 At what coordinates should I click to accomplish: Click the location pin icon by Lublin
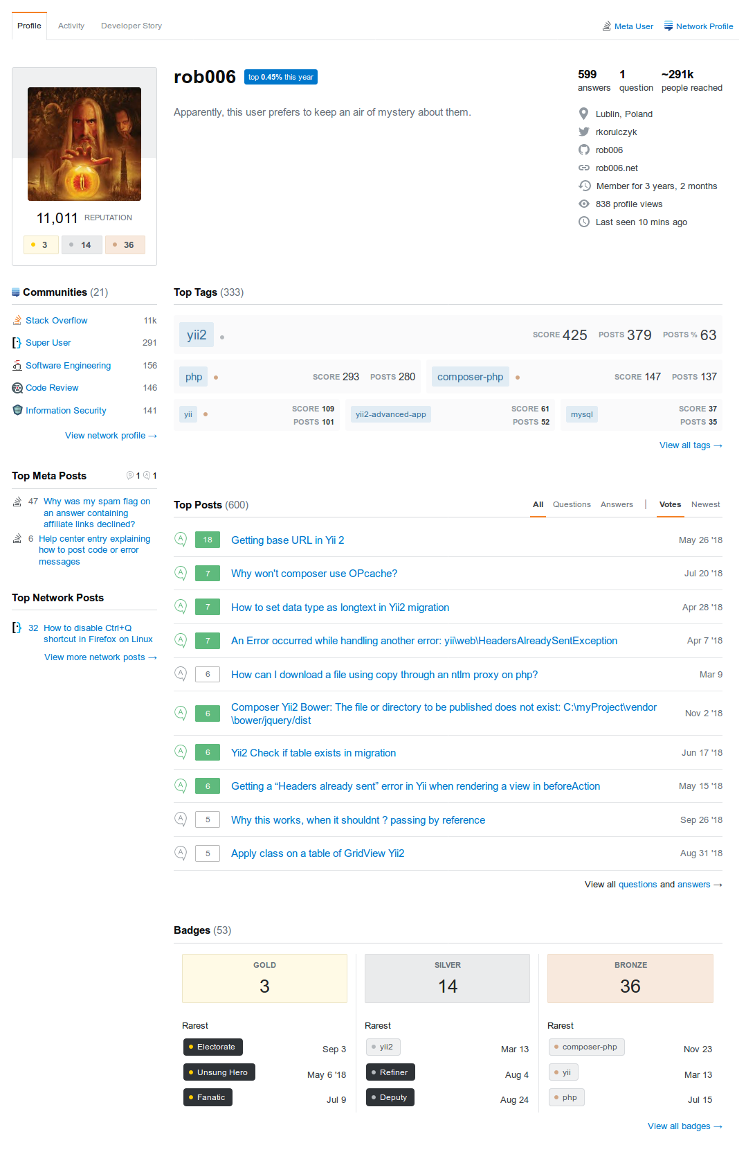click(584, 114)
